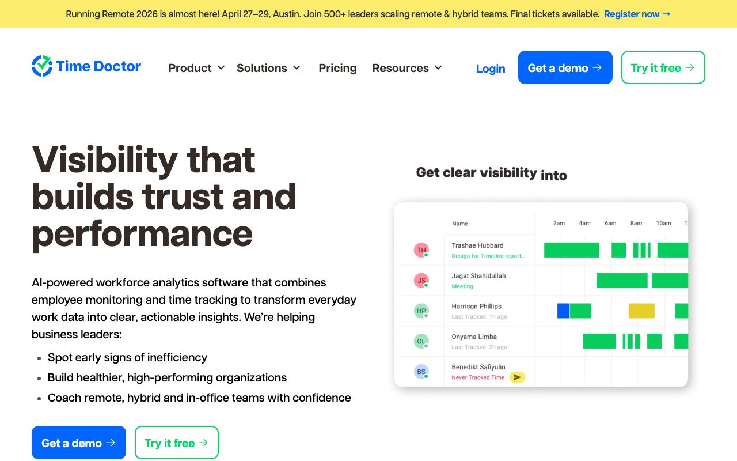Click the TH avatar for Trashae Hubbard
The image size is (737, 461).
coord(421,250)
